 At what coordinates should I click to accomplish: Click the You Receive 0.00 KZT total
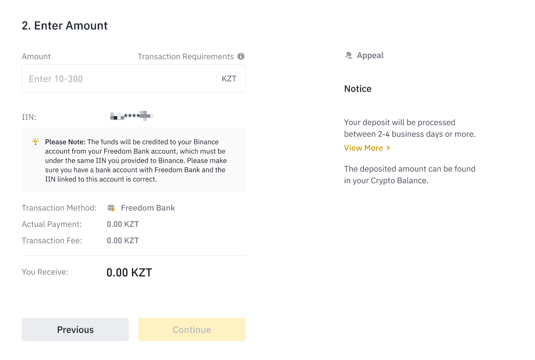click(129, 272)
